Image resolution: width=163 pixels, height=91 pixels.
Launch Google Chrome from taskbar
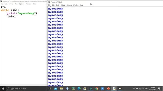(97, 88)
